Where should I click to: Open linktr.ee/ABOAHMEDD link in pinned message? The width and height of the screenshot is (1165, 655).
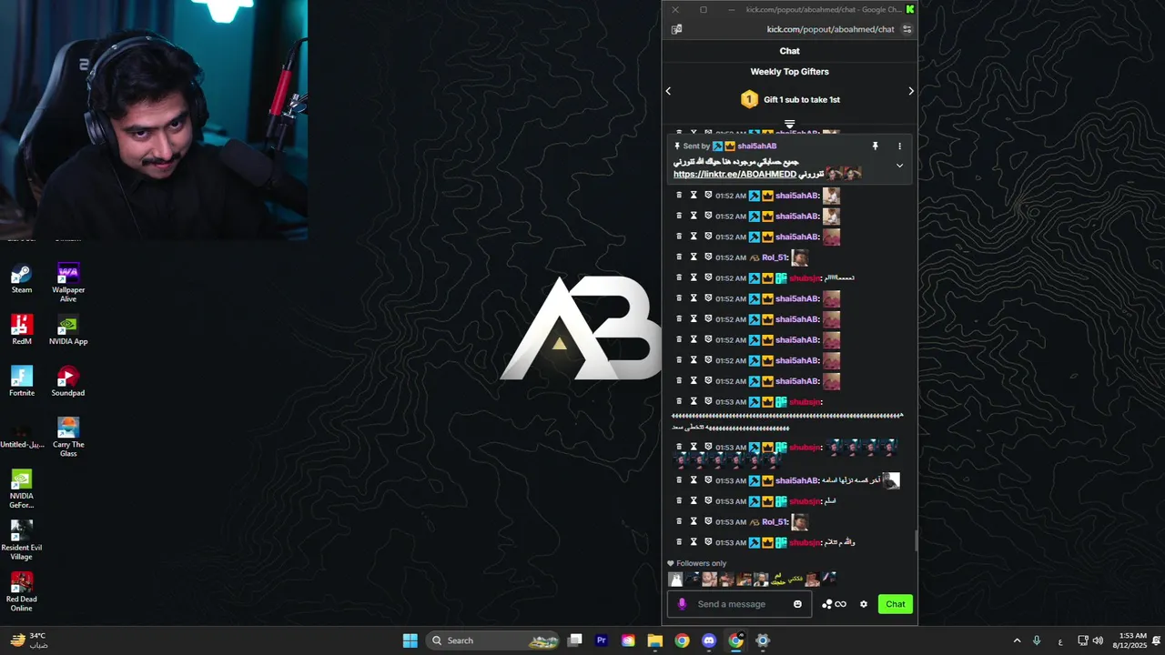tap(734, 174)
